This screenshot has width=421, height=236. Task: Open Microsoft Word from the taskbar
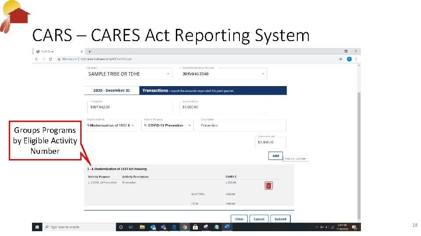click(227, 227)
